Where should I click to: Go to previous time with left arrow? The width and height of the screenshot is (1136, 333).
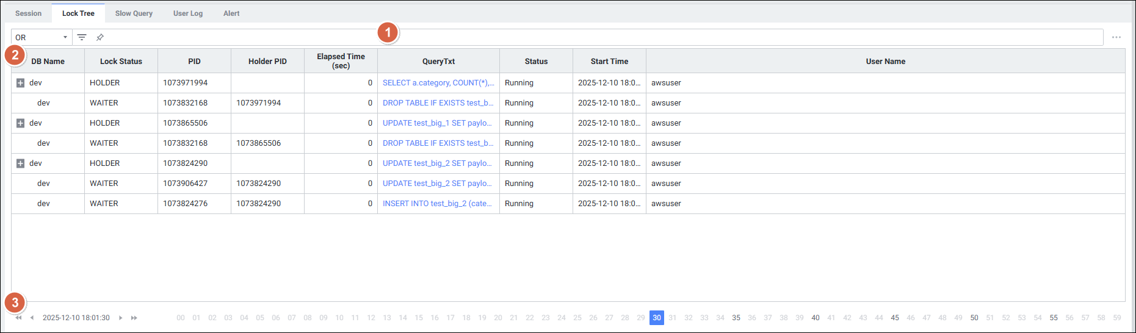point(32,318)
